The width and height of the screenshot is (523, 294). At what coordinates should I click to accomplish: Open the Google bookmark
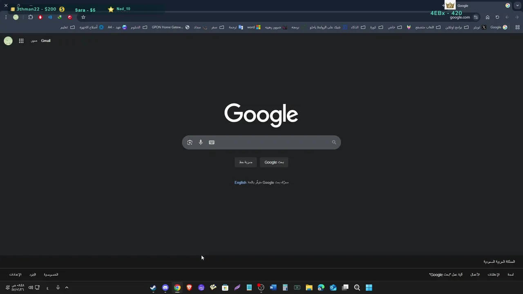[498, 27]
